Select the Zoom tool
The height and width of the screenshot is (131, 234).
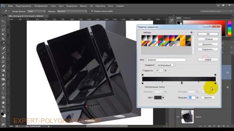coord(3,107)
